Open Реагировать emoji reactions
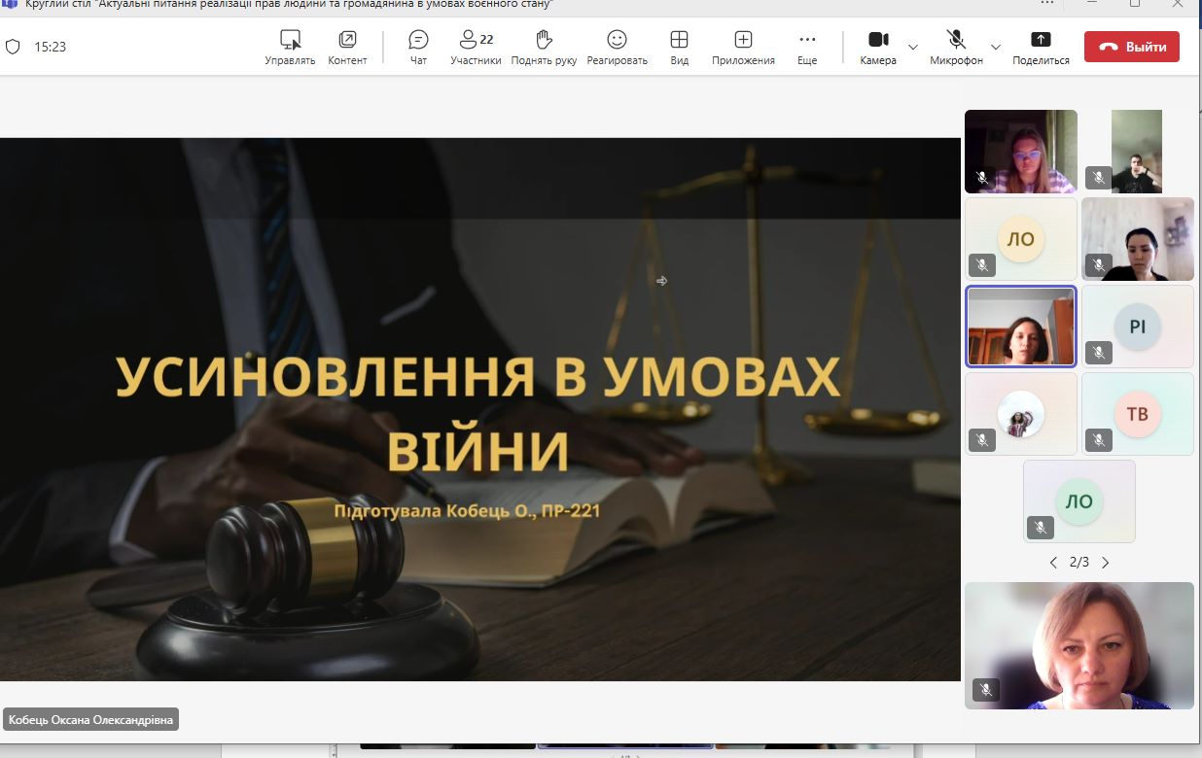The image size is (1202, 758). pyautogui.click(x=617, y=47)
